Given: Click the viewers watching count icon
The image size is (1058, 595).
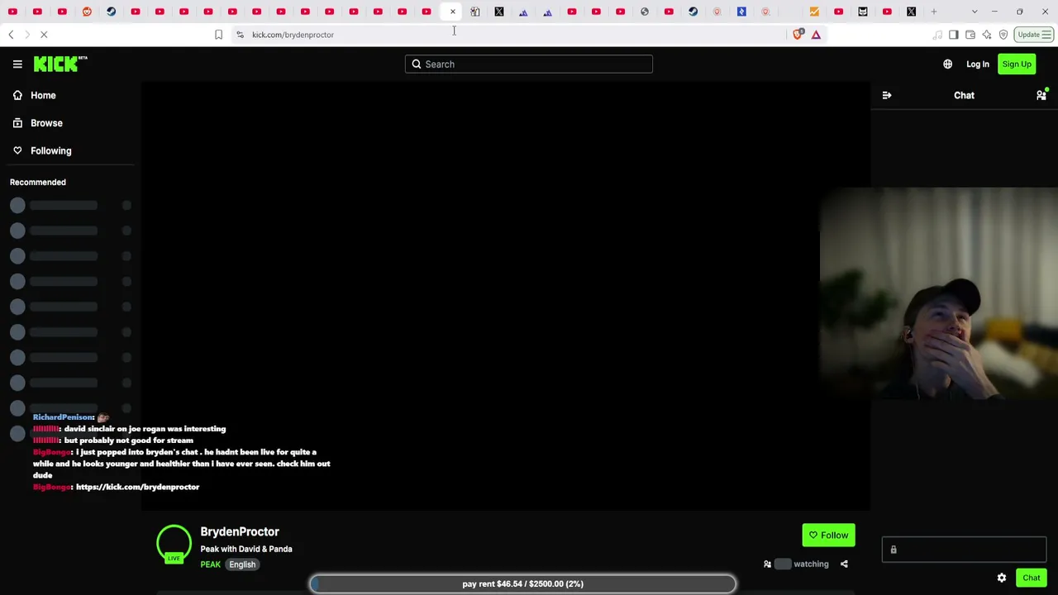Looking at the screenshot, I should click(767, 564).
